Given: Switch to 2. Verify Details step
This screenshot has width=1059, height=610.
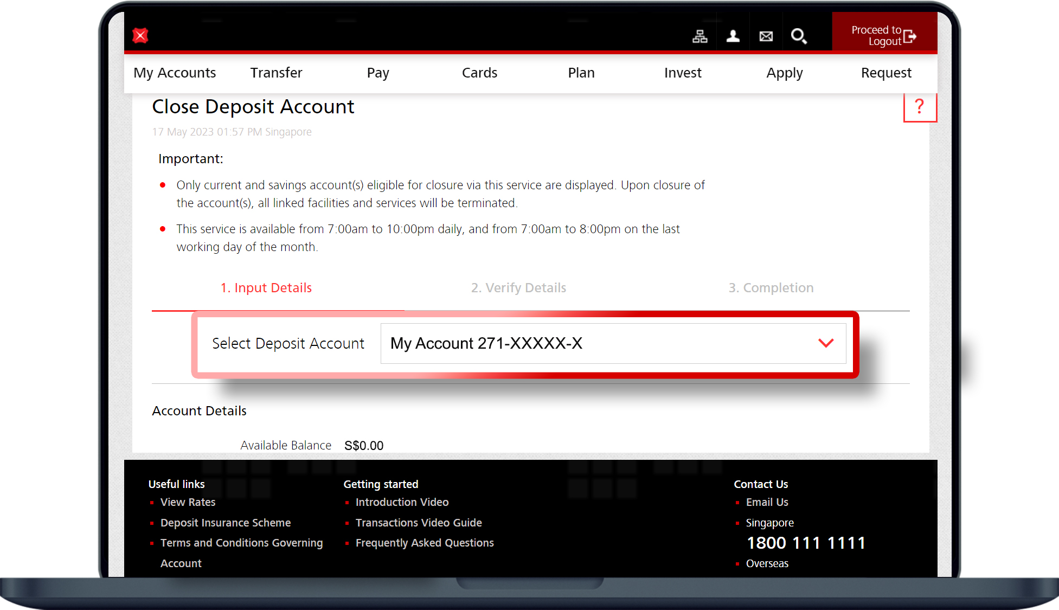Looking at the screenshot, I should pyautogui.click(x=518, y=288).
